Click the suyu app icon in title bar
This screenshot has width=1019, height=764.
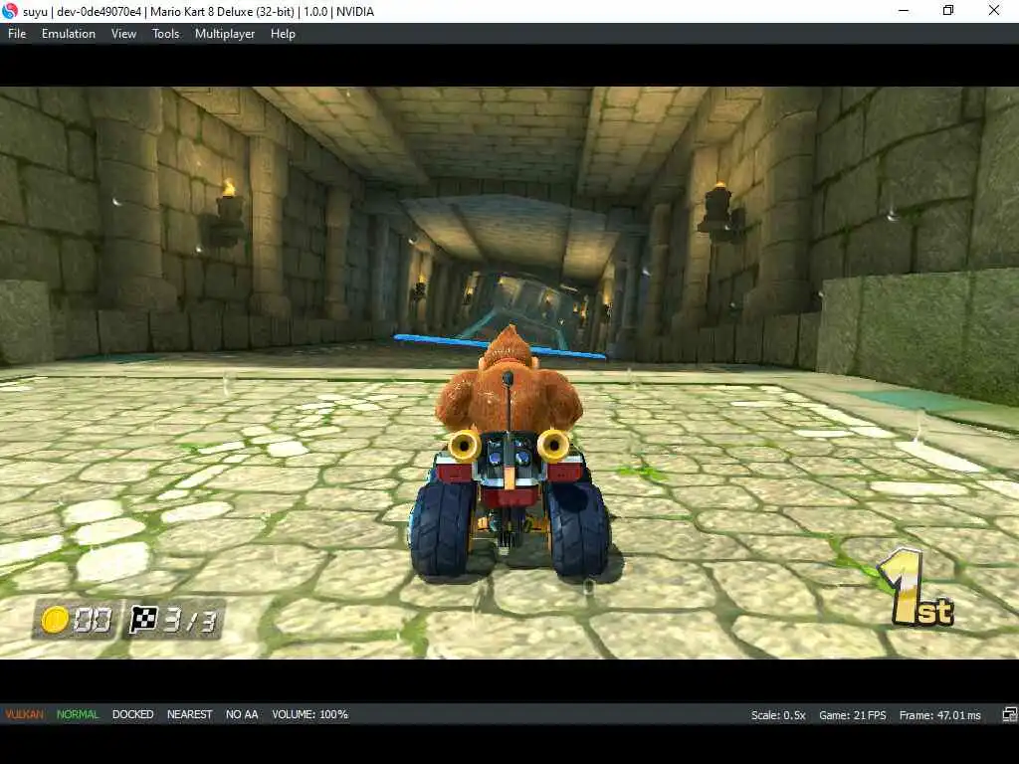[x=10, y=11]
